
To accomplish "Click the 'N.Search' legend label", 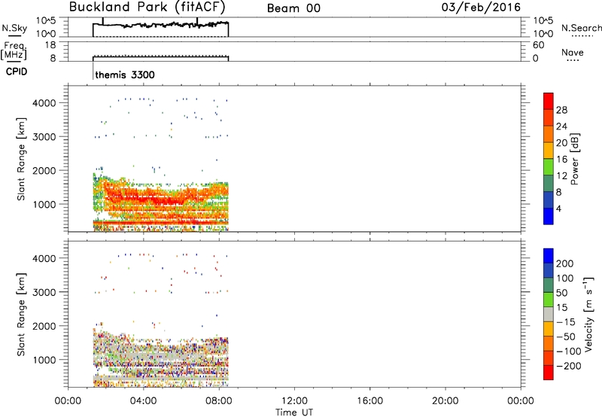I will pos(581,28).
